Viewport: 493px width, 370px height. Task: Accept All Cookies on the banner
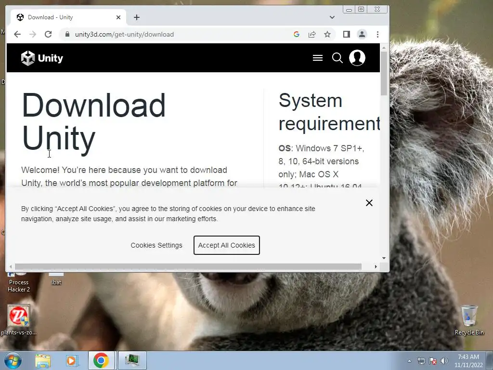coord(227,245)
